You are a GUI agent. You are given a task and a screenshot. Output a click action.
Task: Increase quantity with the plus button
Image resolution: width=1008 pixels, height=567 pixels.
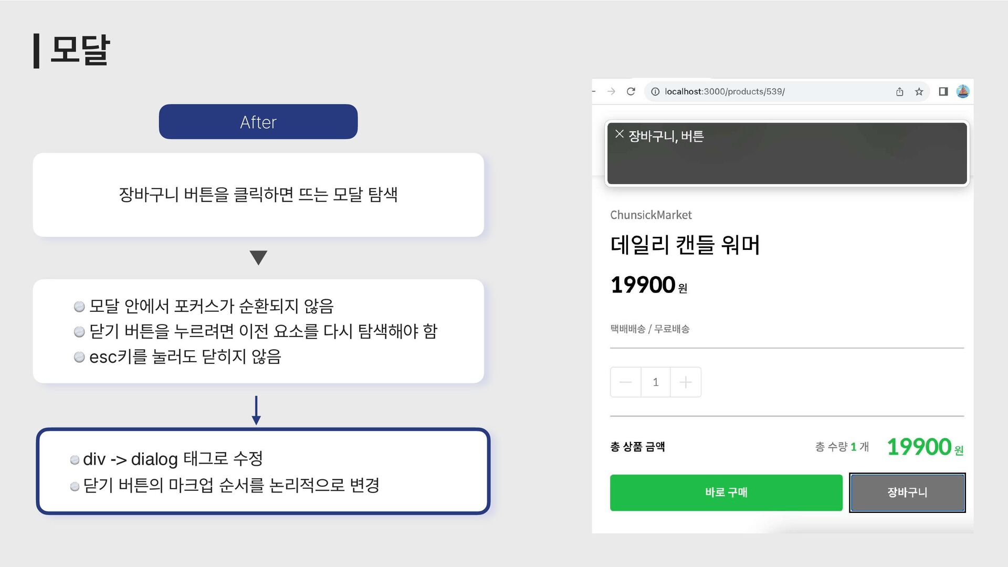pyautogui.click(x=686, y=382)
